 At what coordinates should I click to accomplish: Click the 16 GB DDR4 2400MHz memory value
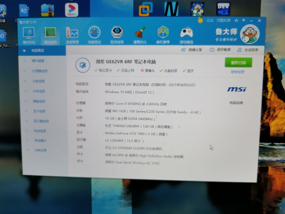click(x=130, y=119)
